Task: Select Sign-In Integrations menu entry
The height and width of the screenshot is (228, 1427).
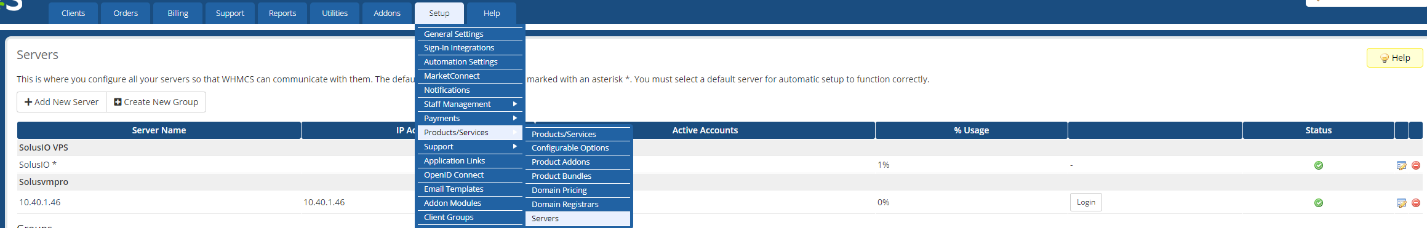Action: tap(470, 48)
